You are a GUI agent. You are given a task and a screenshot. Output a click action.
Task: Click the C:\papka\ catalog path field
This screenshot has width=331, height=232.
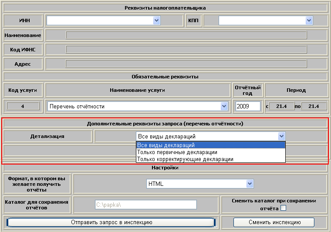click(x=146, y=205)
